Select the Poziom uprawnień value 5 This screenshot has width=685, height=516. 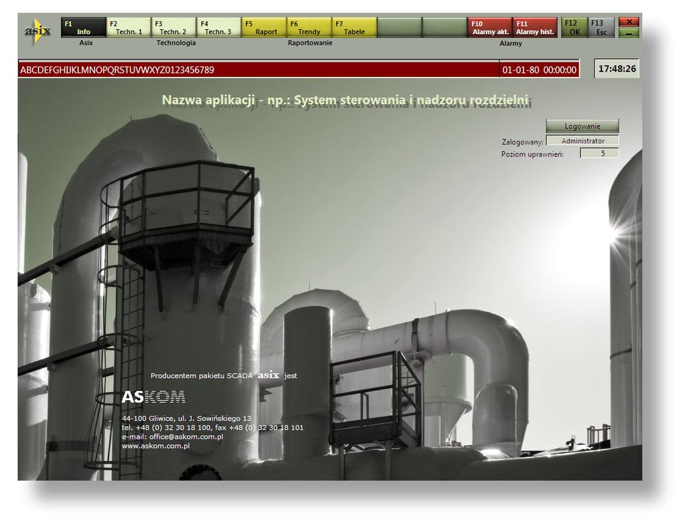pos(599,153)
